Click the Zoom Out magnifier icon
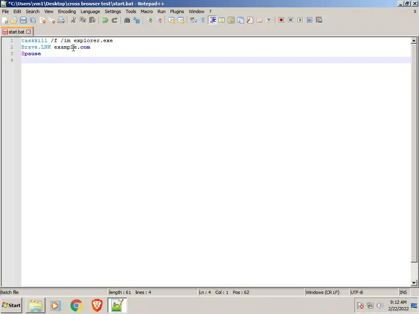 pyautogui.click(x=159, y=20)
